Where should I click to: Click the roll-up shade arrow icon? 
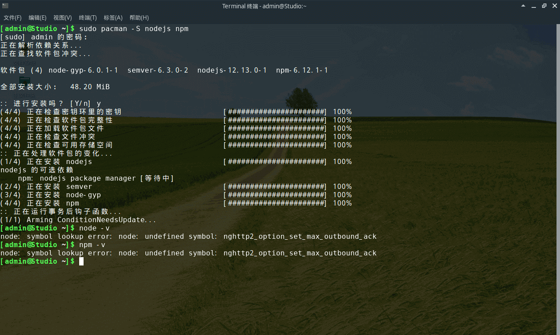point(523,6)
